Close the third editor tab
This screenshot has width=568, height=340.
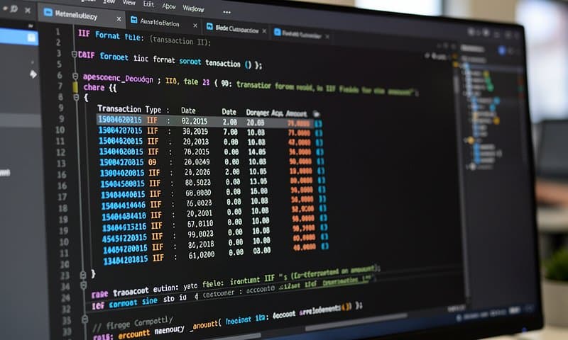tap(264, 30)
